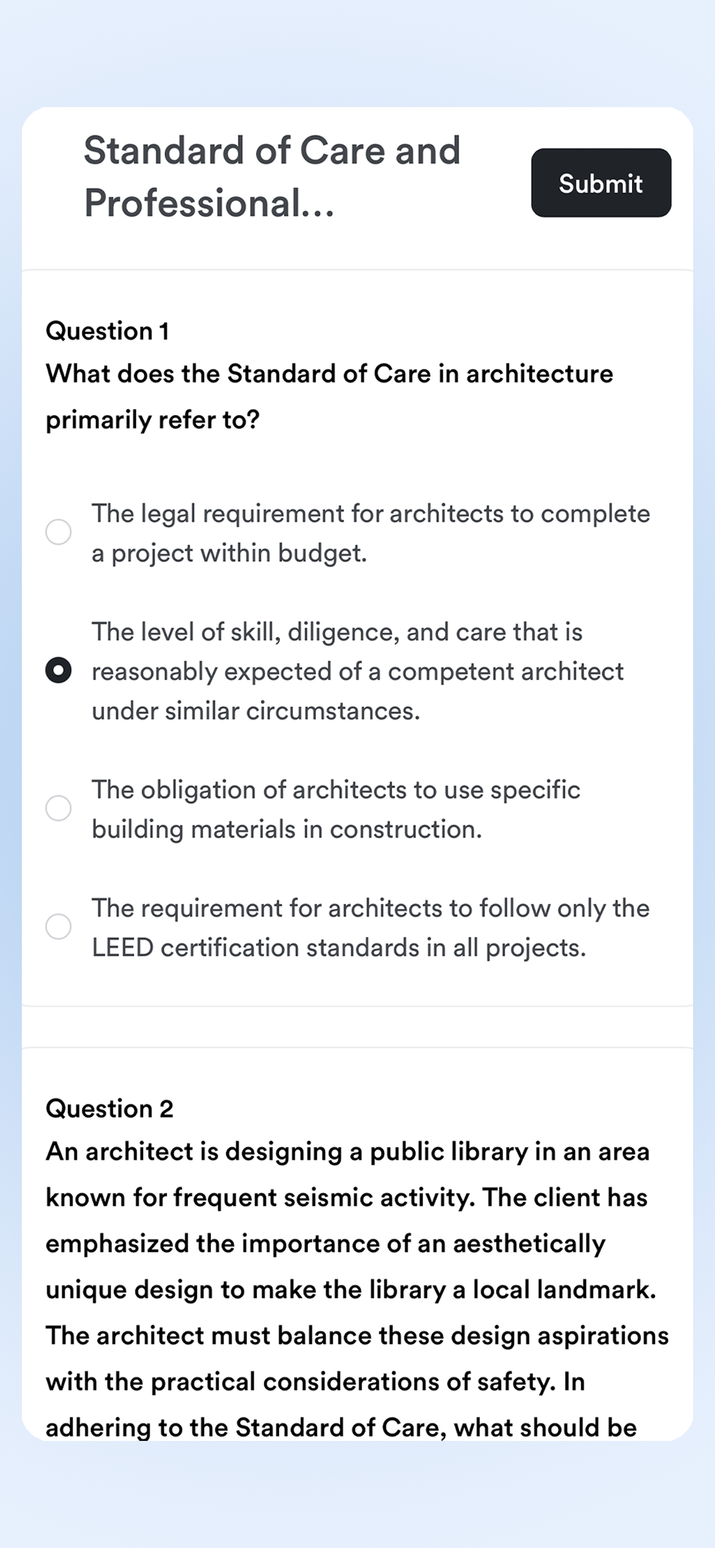Select the radio for completing project within budget
This screenshot has width=715, height=1548.
point(58,533)
